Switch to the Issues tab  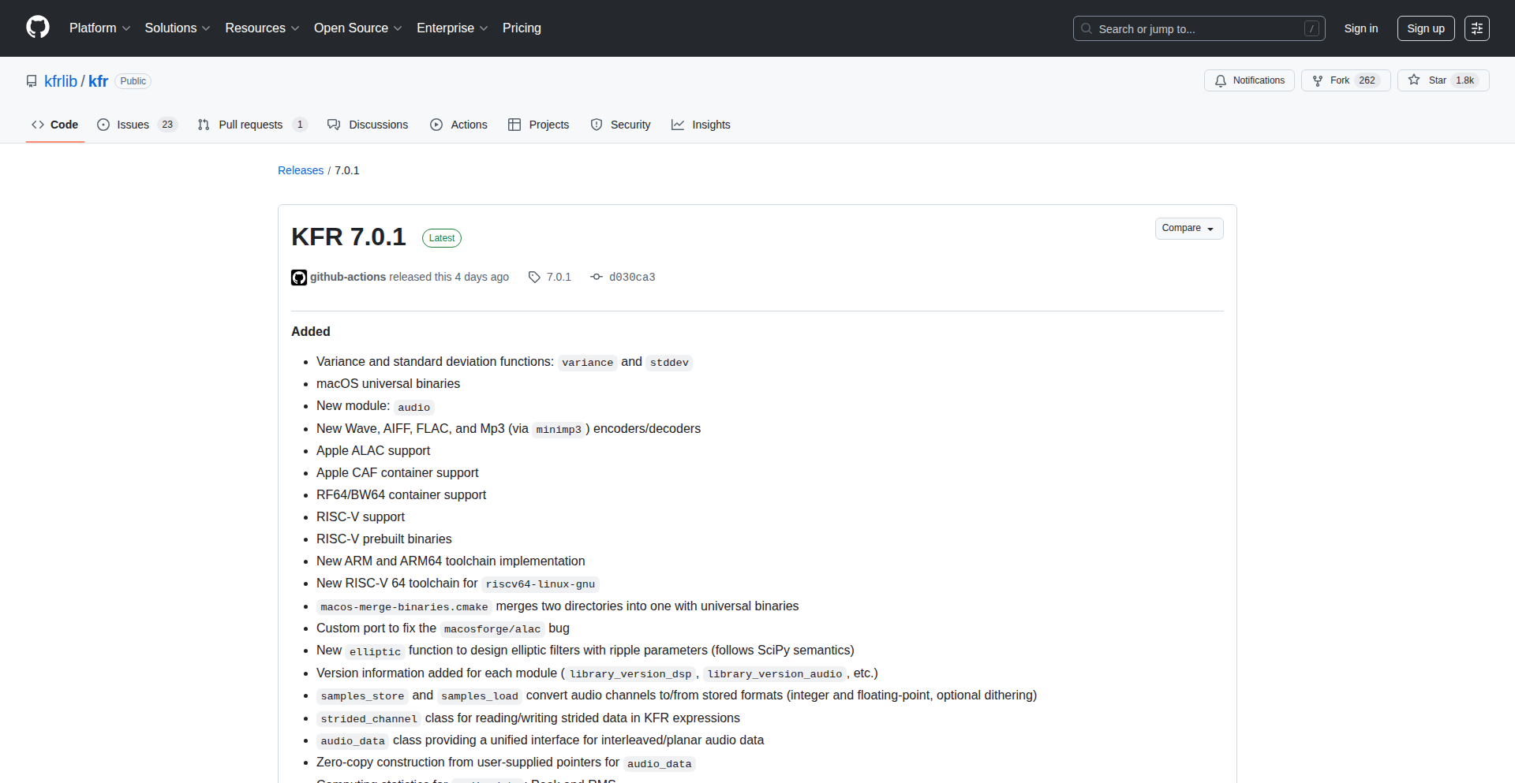pyautogui.click(x=137, y=125)
